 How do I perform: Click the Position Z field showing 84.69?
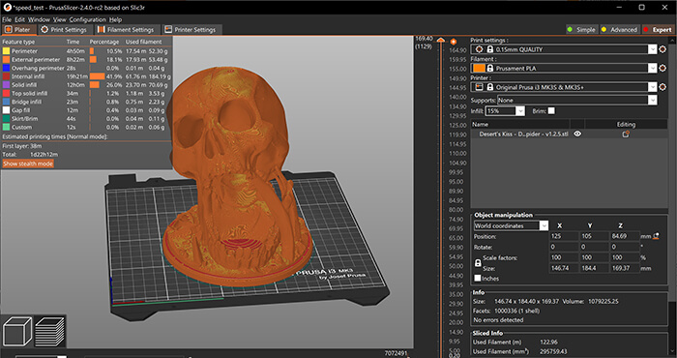[624, 237]
